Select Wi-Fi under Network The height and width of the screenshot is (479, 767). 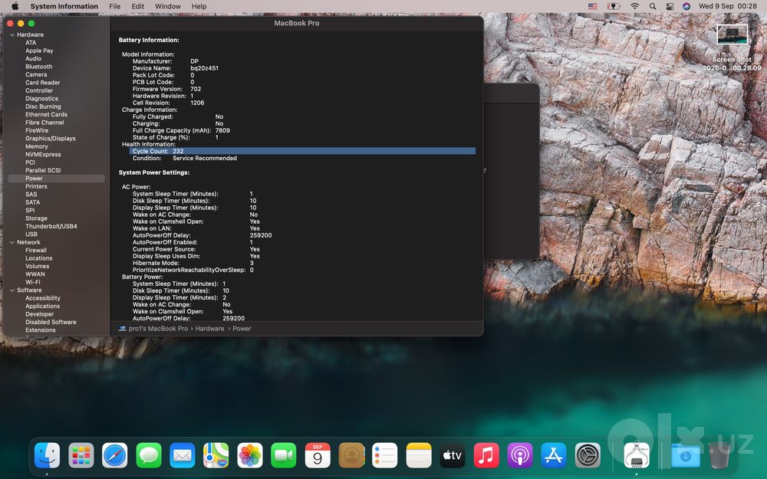click(33, 282)
